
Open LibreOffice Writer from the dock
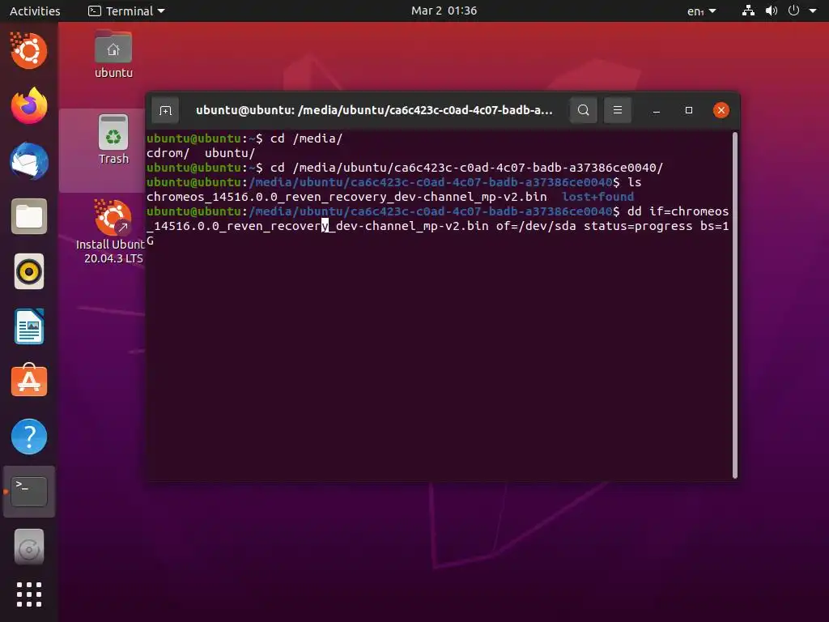[x=29, y=327]
